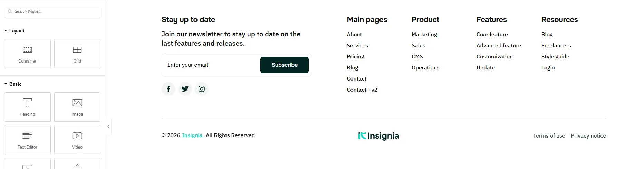Hide the widget panel with collapse arrow
Screen dimensions: 625x169
(108, 126)
